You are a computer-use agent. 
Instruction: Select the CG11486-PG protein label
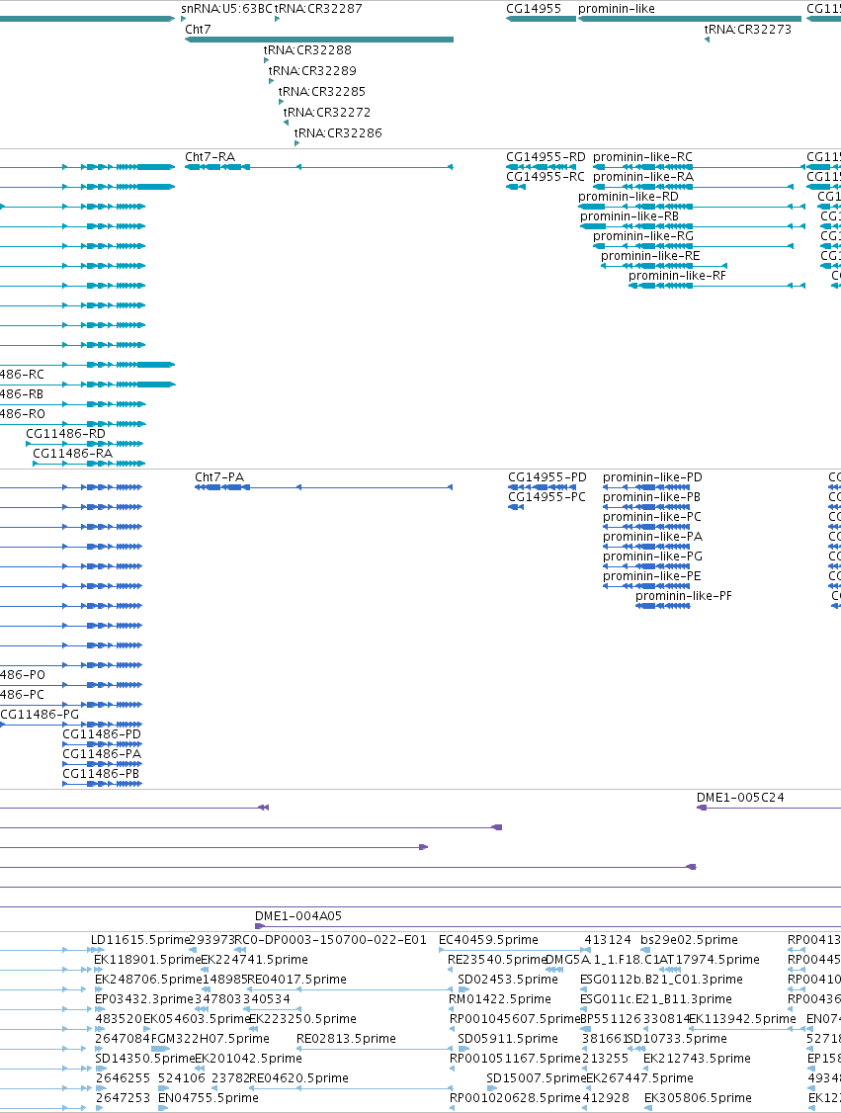(x=40, y=714)
